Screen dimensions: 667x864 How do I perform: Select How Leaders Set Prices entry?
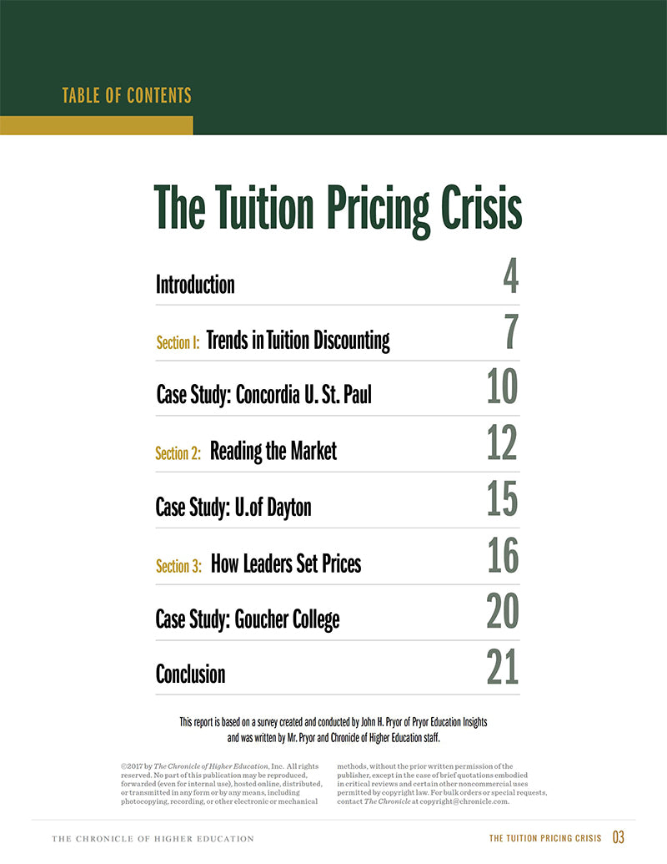[x=286, y=564]
